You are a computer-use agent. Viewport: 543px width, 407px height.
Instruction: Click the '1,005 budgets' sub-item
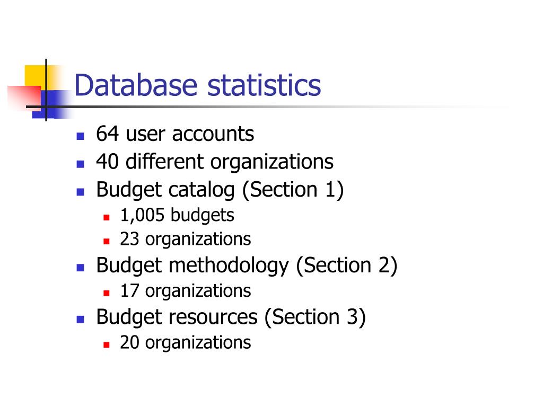pyautogui.click(x=177, y=215)
